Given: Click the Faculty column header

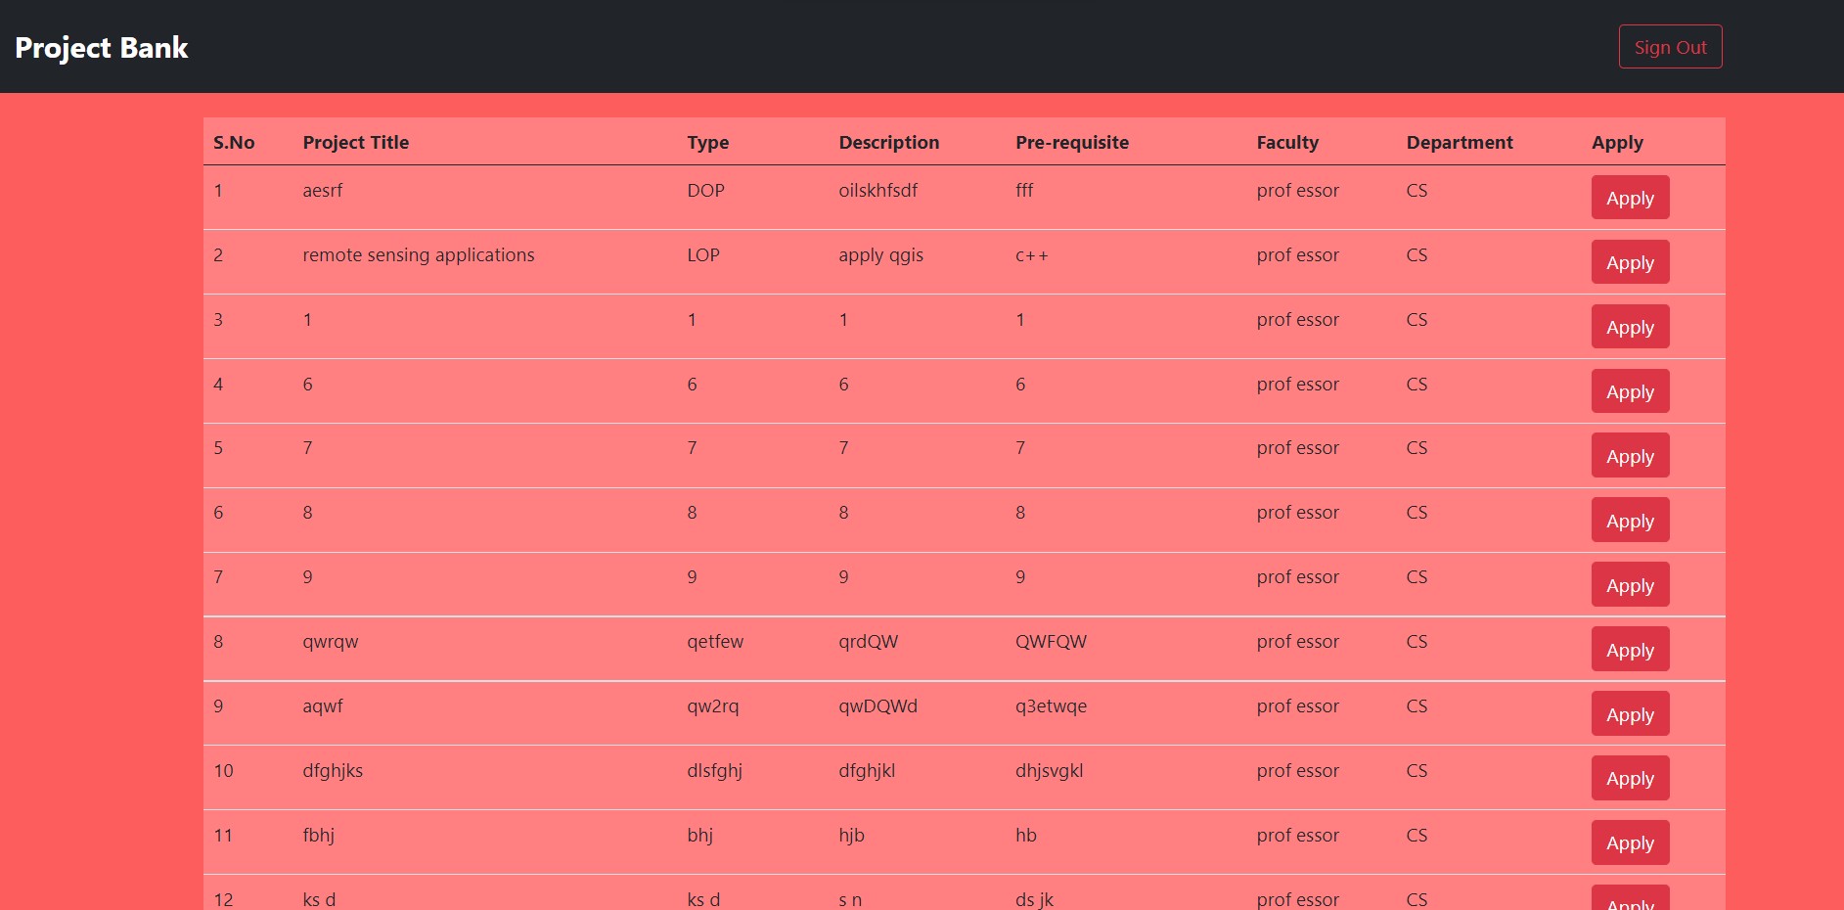Looking at the screenshot, I should pyautogui.click(x=1287, y=142).
